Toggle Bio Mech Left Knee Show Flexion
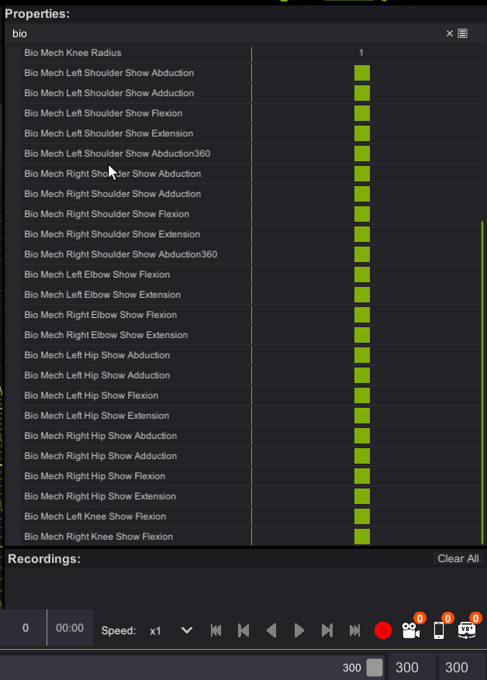Screen dimensions: 487x680 pos(362,516)
